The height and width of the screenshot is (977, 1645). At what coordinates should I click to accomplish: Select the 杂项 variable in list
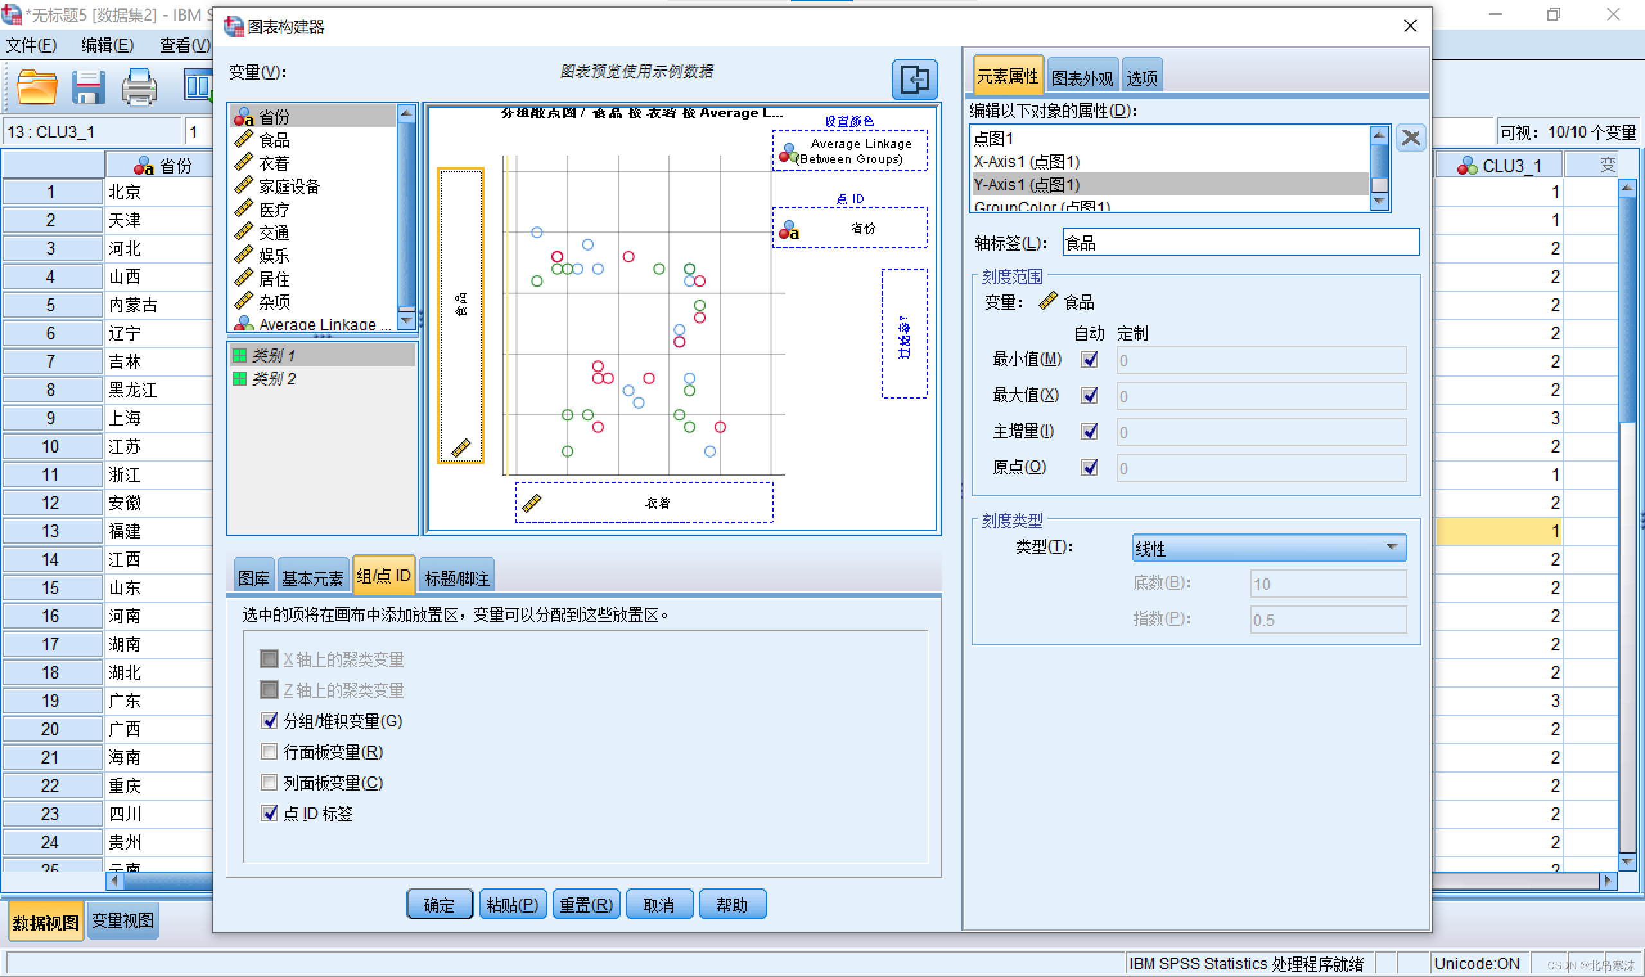314,301
